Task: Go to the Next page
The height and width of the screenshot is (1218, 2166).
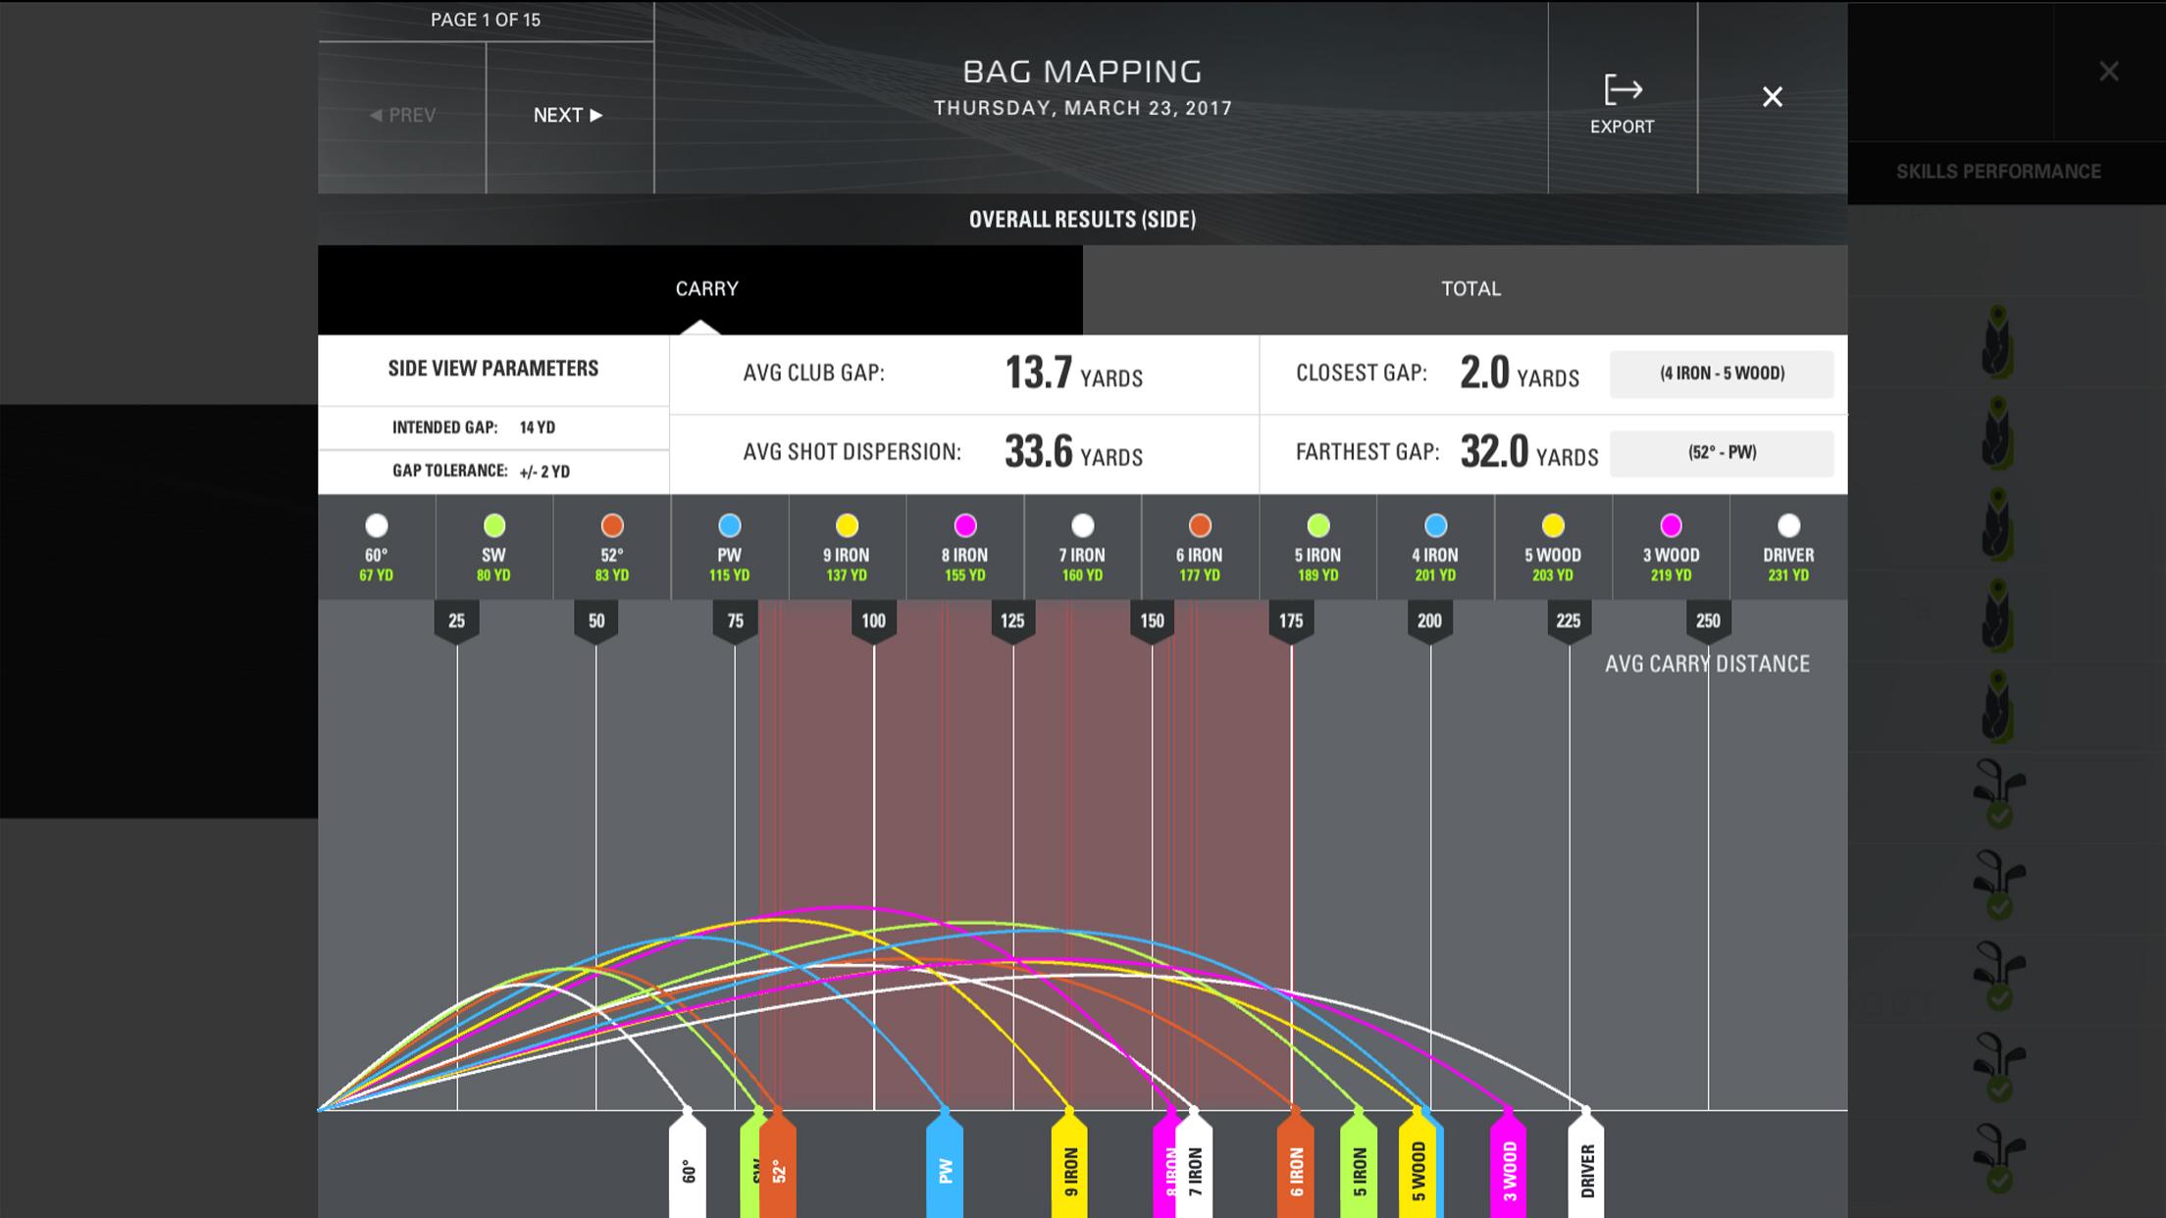Action: (568, 116)
